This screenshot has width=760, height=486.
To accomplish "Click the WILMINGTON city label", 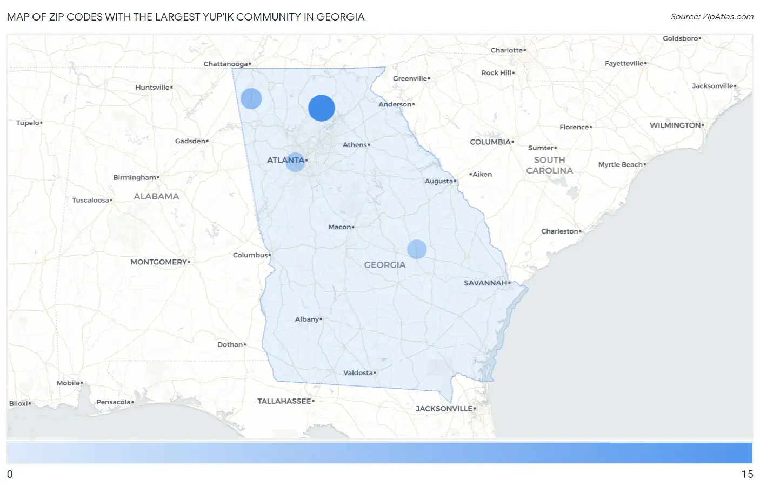I will 675,125.
